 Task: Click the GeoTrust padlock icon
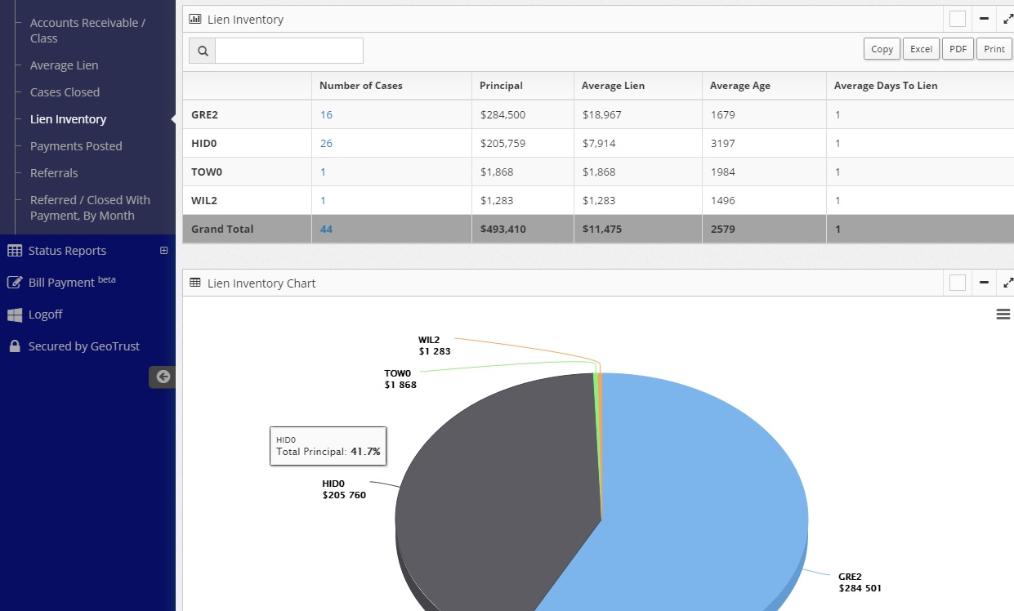15,346
